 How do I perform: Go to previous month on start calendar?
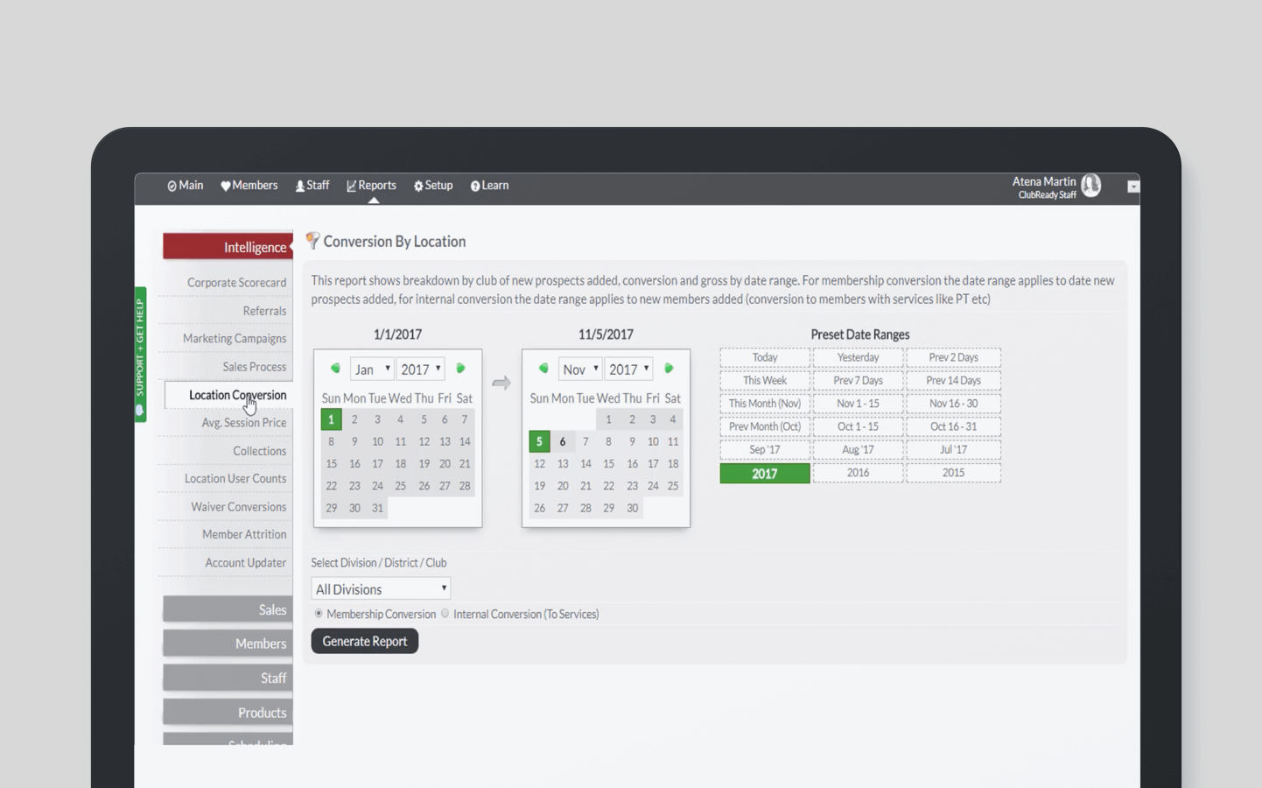coord(334,369)
